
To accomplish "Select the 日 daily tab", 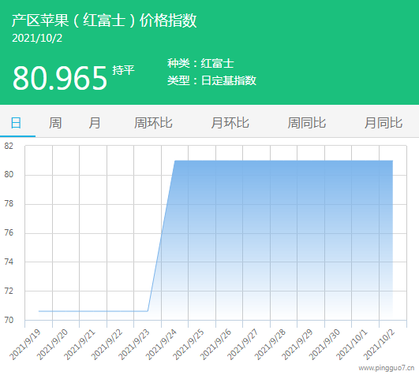I will (16, 123).
